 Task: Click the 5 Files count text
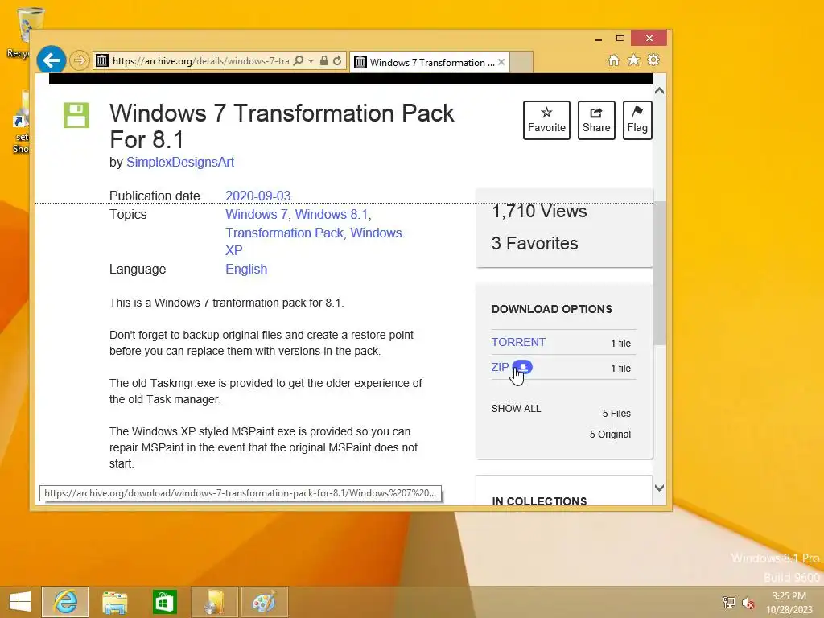point(616,414)
